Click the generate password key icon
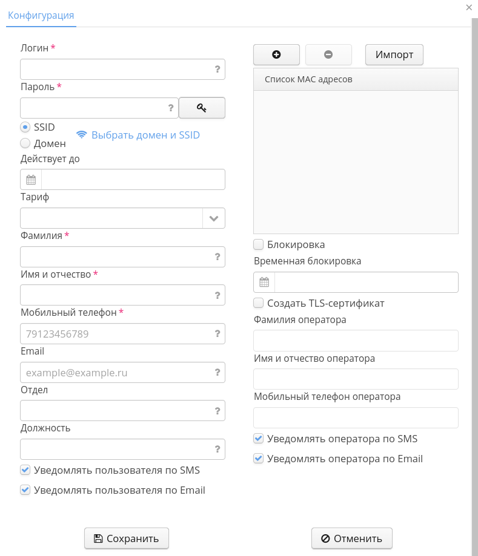Screen dimensions: 478x556 (x=202, y=108)
